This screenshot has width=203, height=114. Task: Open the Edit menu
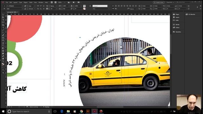(x=11, y=2)
